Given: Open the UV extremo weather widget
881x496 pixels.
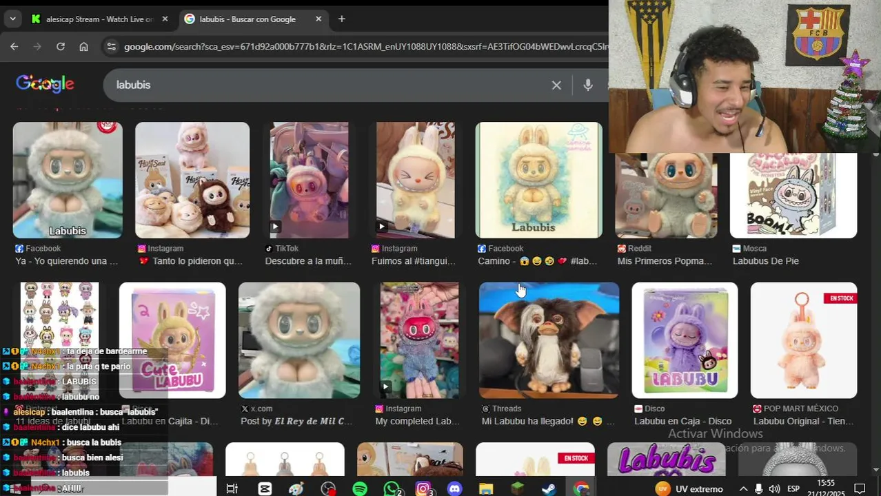Looking at the screenshot, I should (689, 488).
